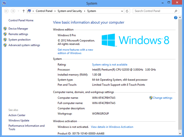This screenshot has width=184, height=137.
Task: Click the Back navigation arrow
Action: pos(6,11)
